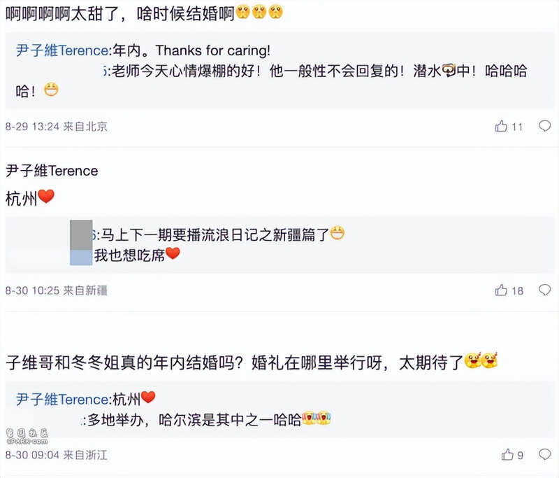
Task: Click the like count 11
Action: 517,127
